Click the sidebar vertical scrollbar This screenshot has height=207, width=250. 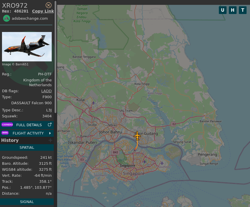click(x=55, y=57)
